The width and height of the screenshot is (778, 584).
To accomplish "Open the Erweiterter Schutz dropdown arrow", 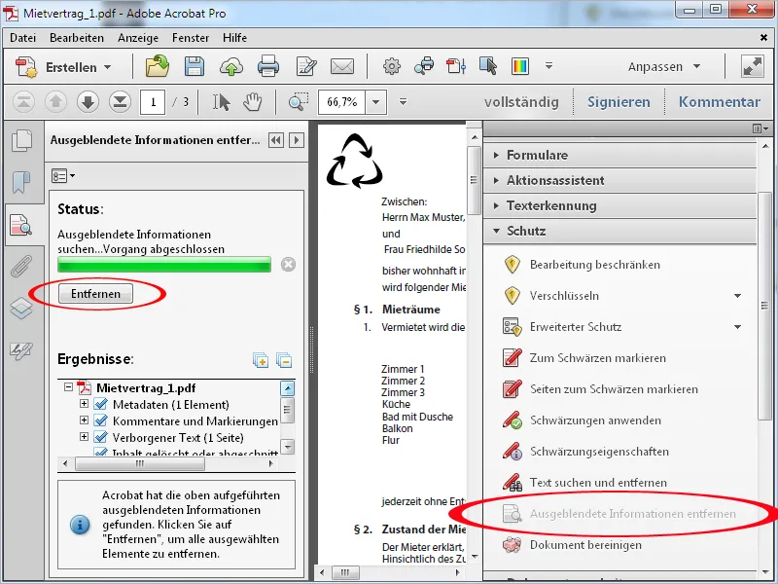I will pyautogui.click(x=738, y=327).
